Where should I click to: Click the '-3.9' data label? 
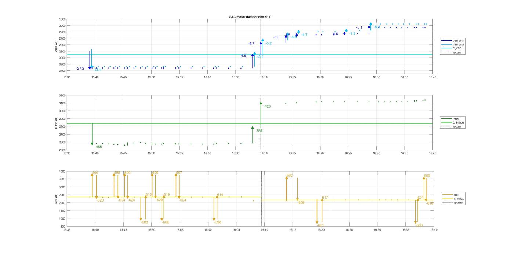coord(352,34)
